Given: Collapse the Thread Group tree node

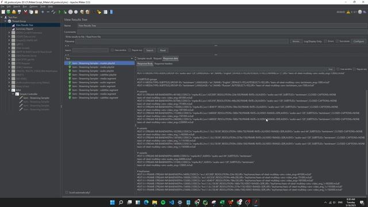Looking at the screenshot, I should pyautogui.click(x=5, y=21).
